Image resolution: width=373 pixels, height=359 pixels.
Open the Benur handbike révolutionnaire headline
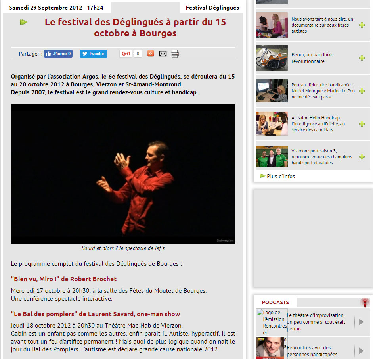[x=312, y=58]
